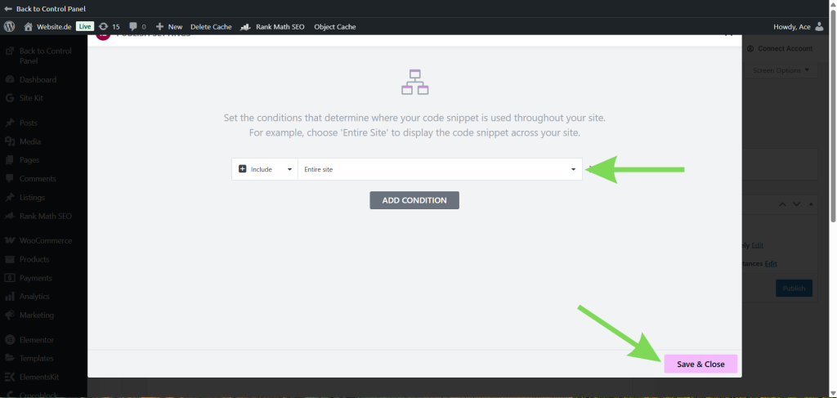Click the plus New icon in the admin bar
The height and width of the screenshot is (398, 837).
[159, 27]
